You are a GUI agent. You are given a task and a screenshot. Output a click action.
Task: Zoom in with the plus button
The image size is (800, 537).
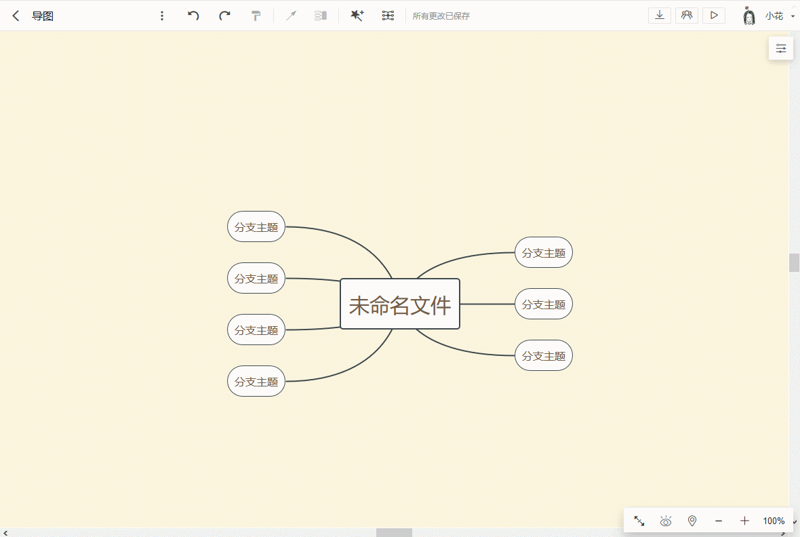pyautogui.click(x=744, y=521)
